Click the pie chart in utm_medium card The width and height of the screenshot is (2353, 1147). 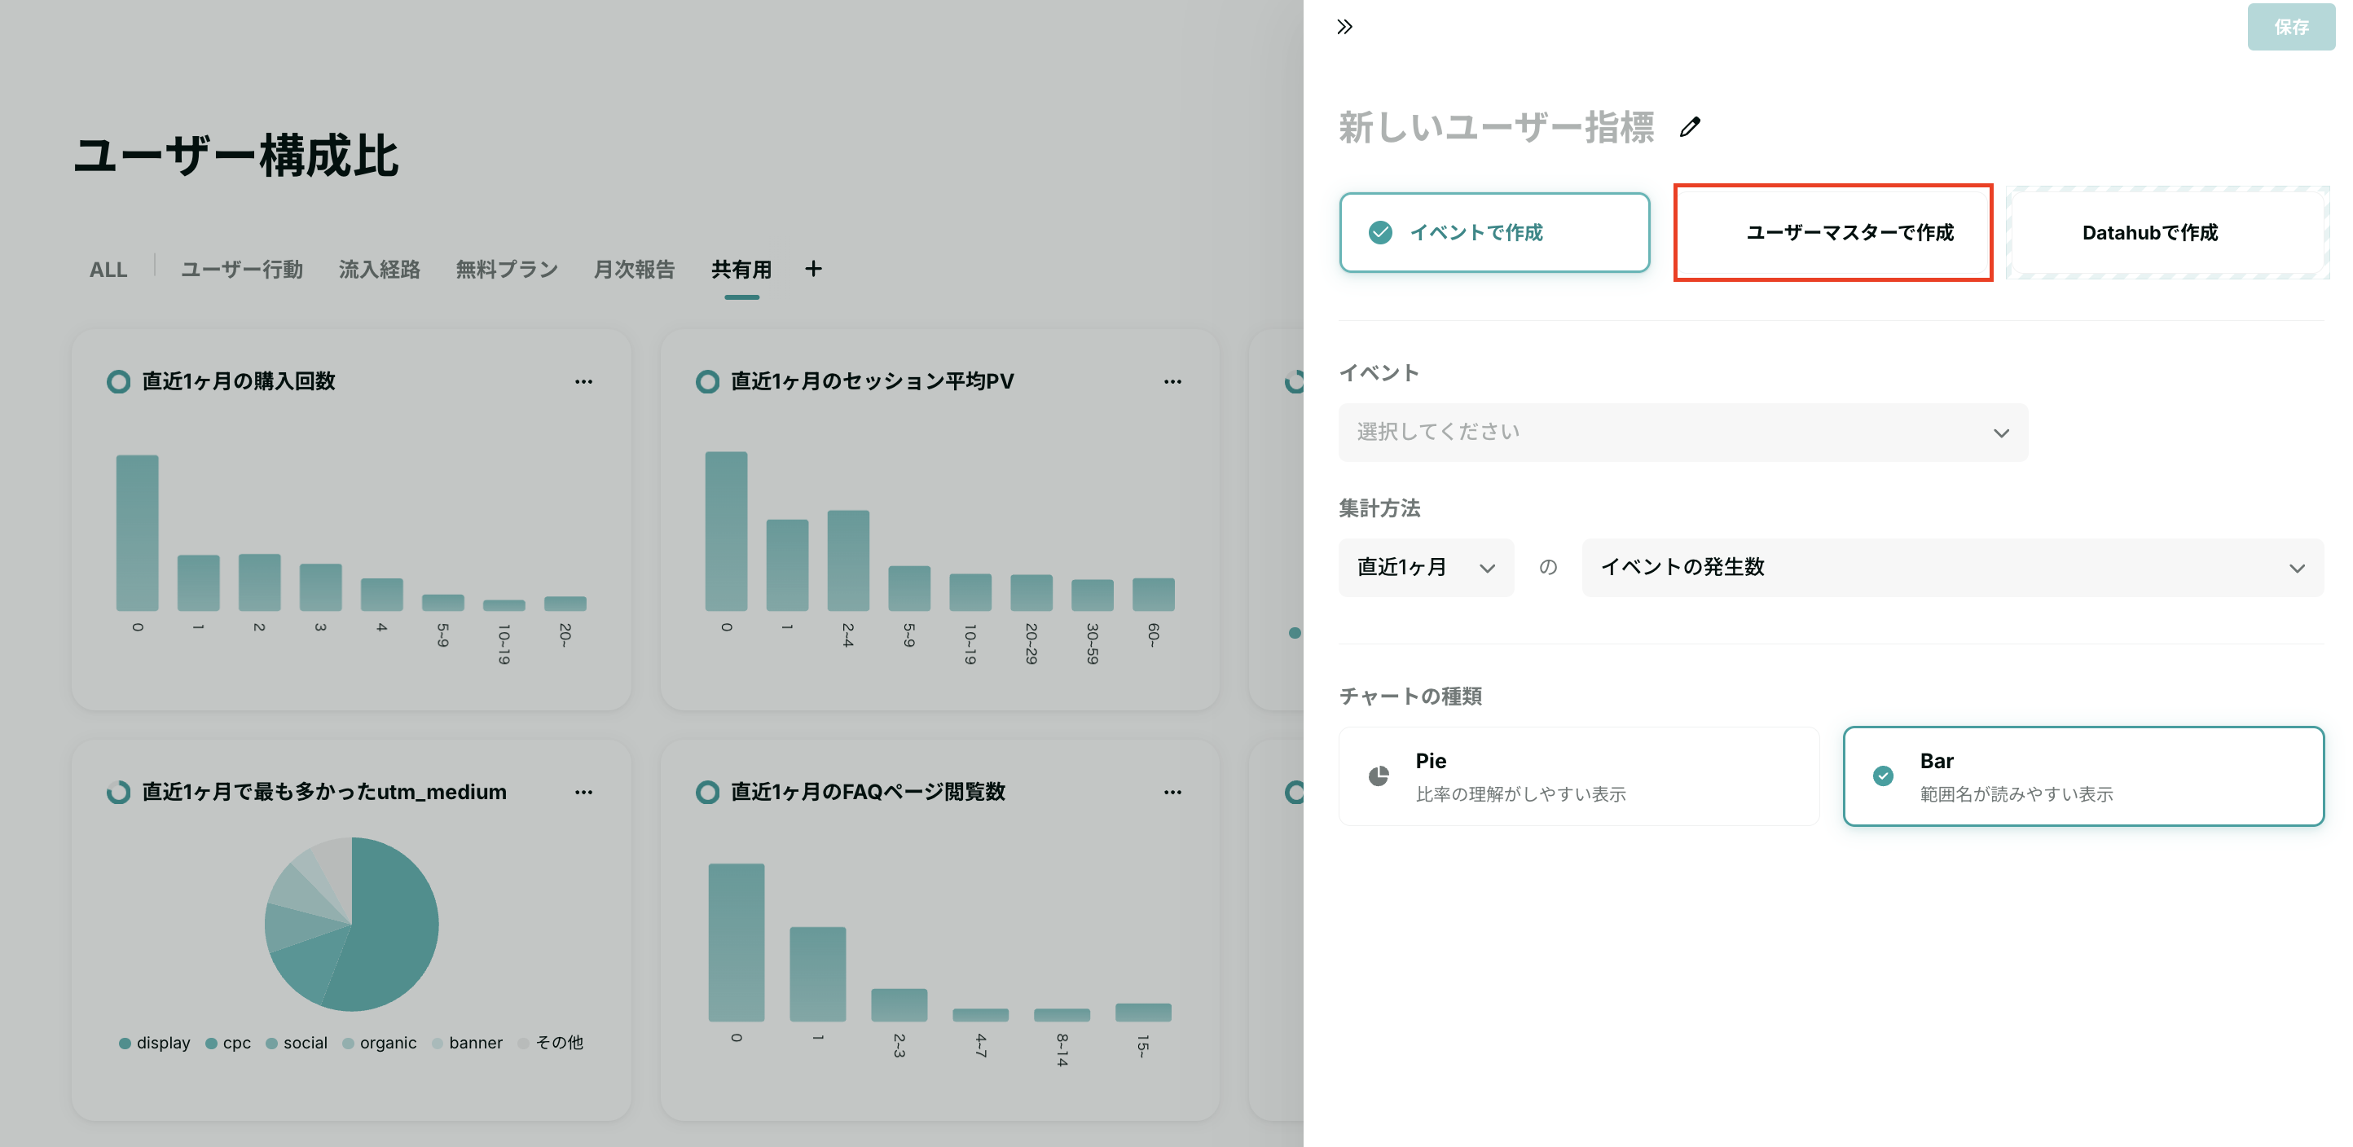pyautogui.click(x=352, y=924)
